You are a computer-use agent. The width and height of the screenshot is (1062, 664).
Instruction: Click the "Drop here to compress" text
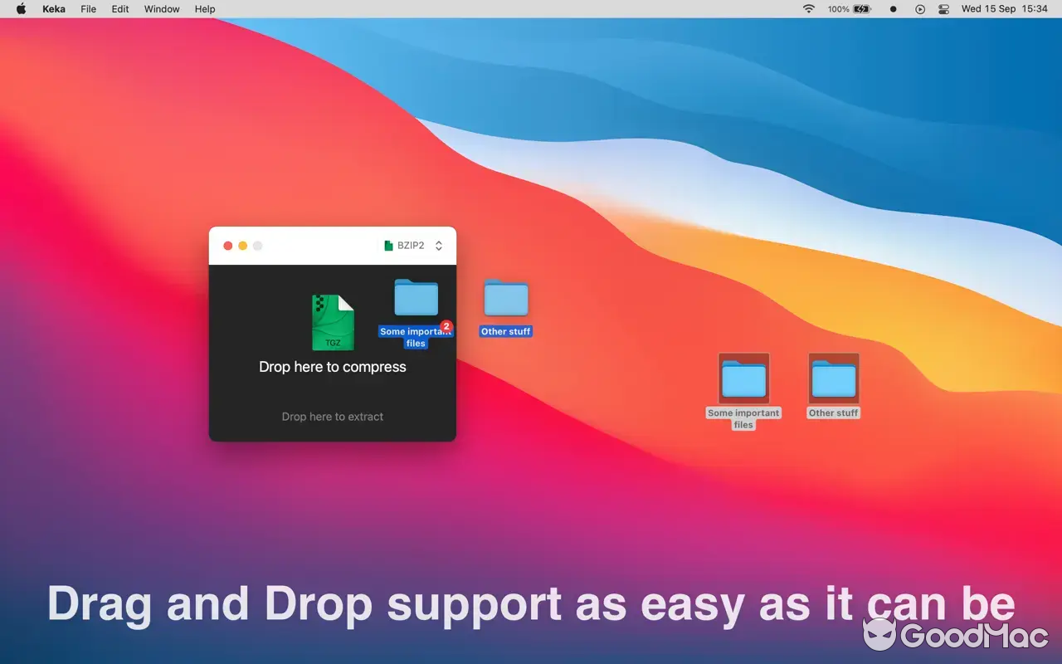tap(333, 367)
